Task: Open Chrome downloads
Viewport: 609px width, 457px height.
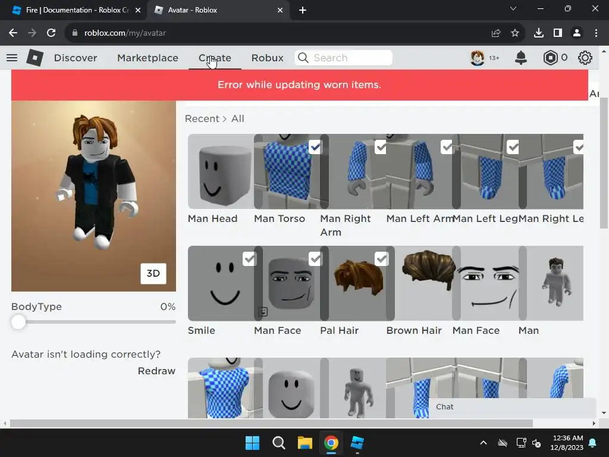Action: [539, 33]
